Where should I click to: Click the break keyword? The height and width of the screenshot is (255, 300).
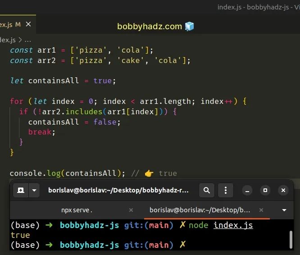click(40, 132)
